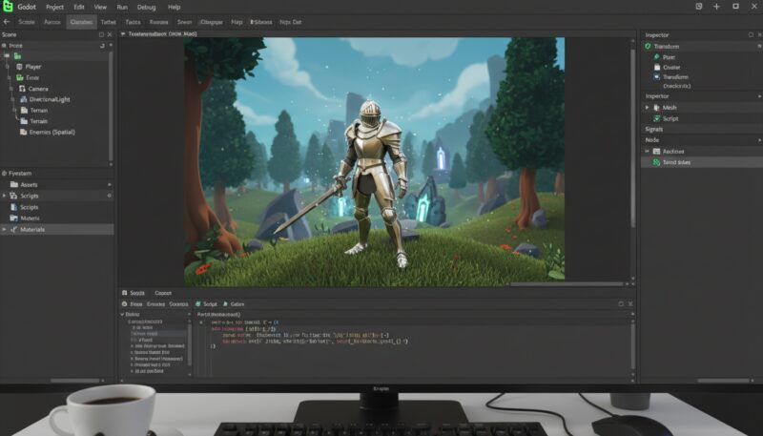
Task: Click the Inspector dock's bottom horizontal scrollbar
Action: coord(724,381)
